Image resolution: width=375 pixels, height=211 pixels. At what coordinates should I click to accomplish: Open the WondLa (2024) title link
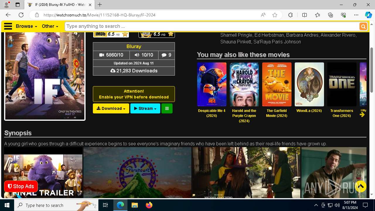(309, 111)
